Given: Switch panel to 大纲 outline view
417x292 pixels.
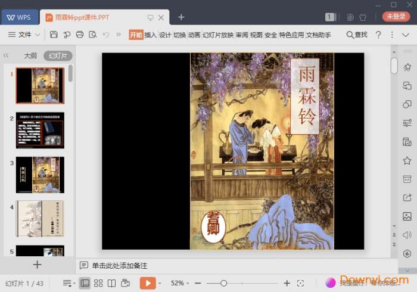Looking at the screenshot, I should [30, 56].
